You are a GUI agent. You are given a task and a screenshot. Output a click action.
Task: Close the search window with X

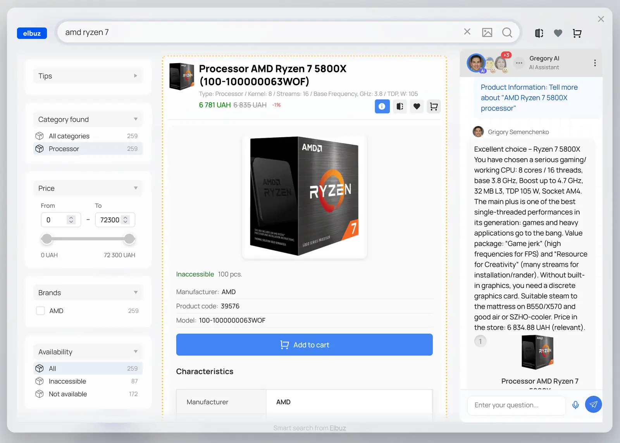click(601, 19)
